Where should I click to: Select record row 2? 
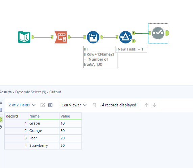[16, 131]
